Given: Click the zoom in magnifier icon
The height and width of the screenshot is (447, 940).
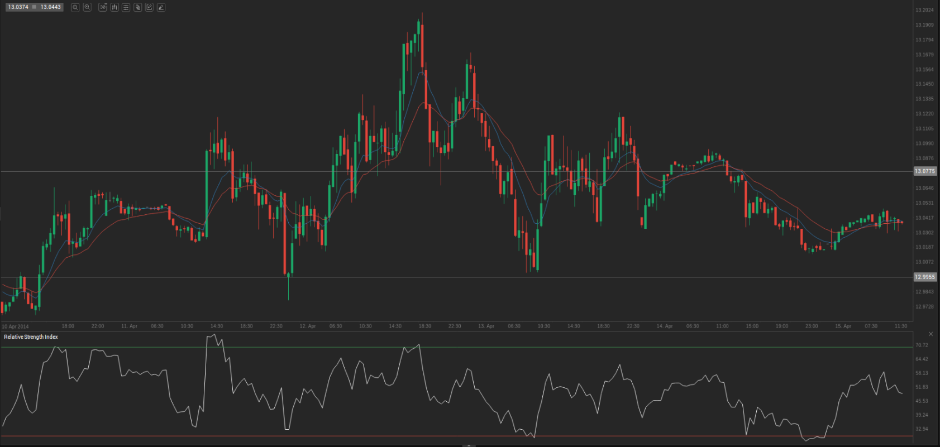Looking at the screenshot, I should point(87,7).
